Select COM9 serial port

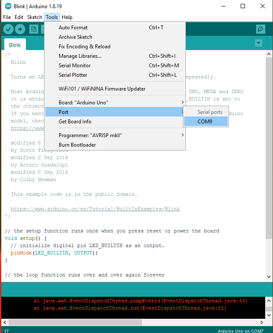[206, 122]
